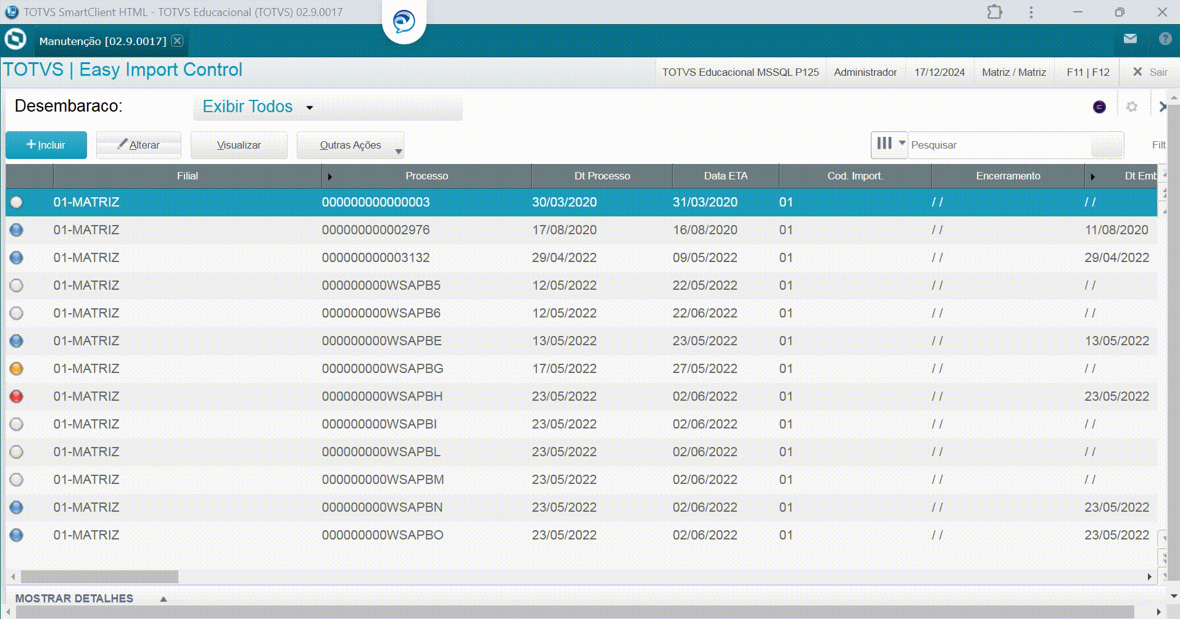Click the dark circular icon near gear
This screenshot has width=1180, height=619.
(1099, 107)
